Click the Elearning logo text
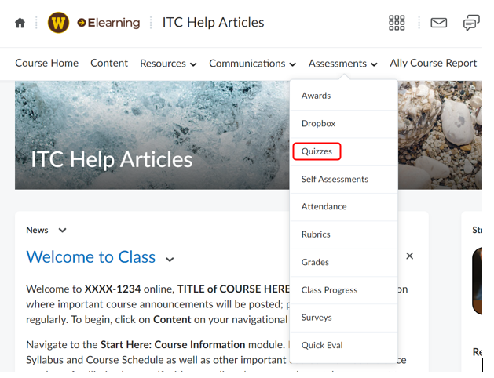 point(108,23)
